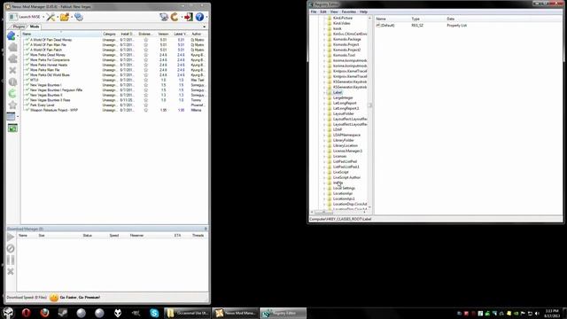Image resolution: width=567 pixels, height=319 pixels.
Task: Click the first grey puzzle-piece sidebar icon
Action: coord(12,47)
